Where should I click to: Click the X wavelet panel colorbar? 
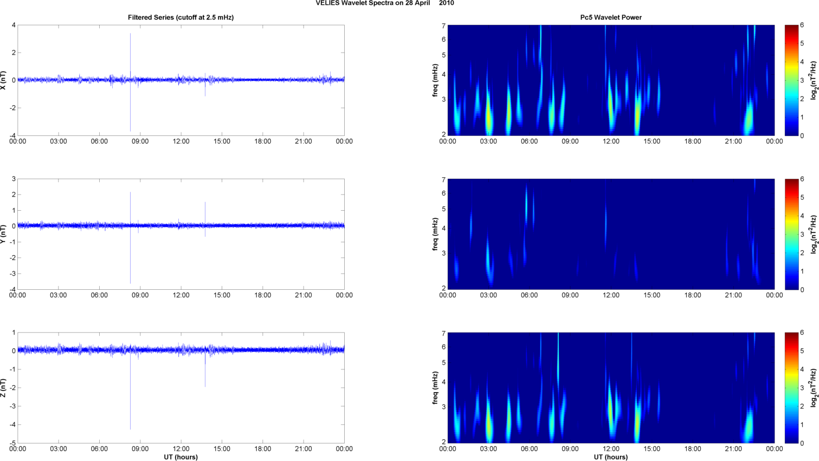tap(791, 80)
